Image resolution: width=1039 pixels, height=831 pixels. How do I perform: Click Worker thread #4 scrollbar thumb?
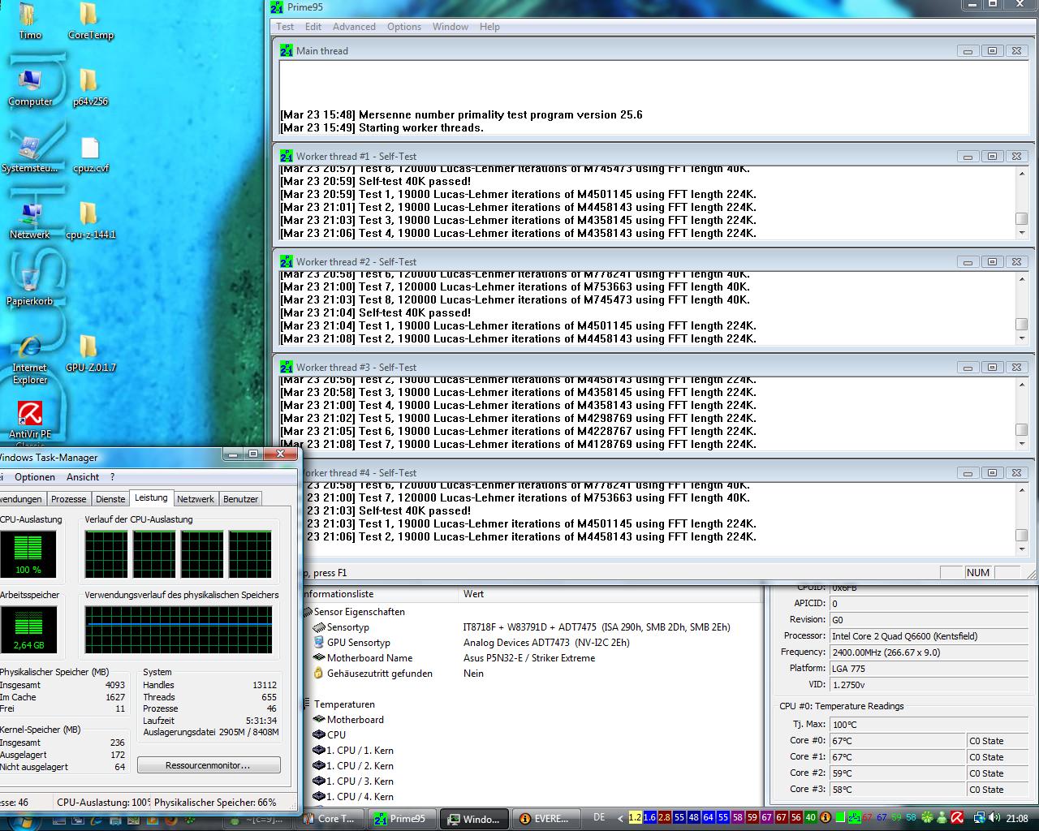click(x=1022, y=535)
